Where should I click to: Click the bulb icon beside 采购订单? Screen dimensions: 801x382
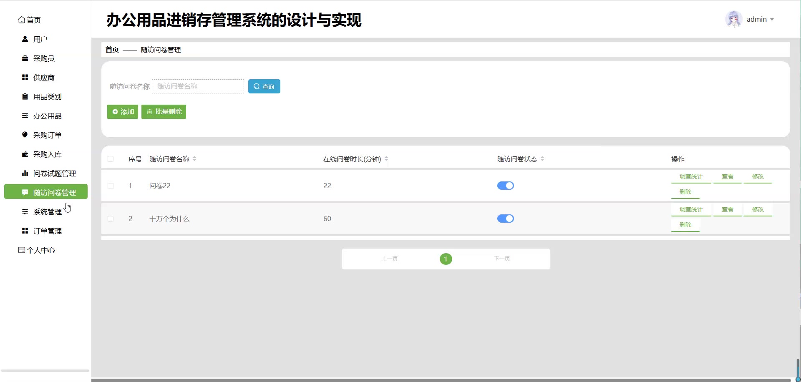25,135
